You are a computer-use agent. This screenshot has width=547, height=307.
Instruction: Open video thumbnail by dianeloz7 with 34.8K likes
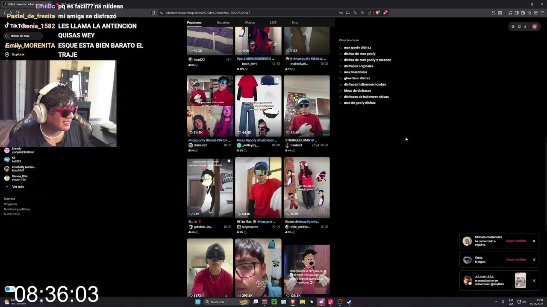pos(210,106)
